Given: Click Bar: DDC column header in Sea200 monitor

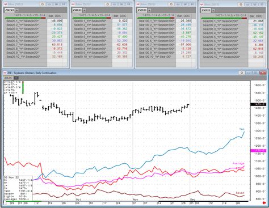Looking at the screenshot, I should pos(256,16).
